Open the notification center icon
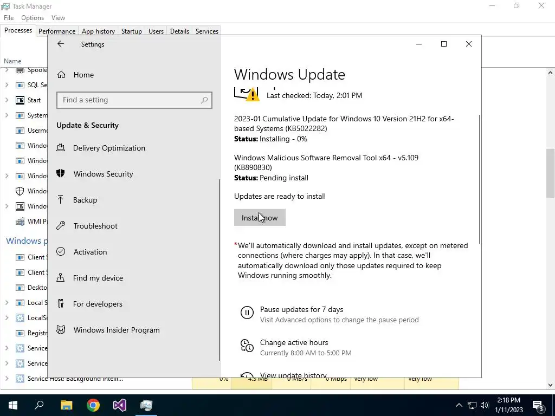Screen dimensions: 555x416 (538, 405)
